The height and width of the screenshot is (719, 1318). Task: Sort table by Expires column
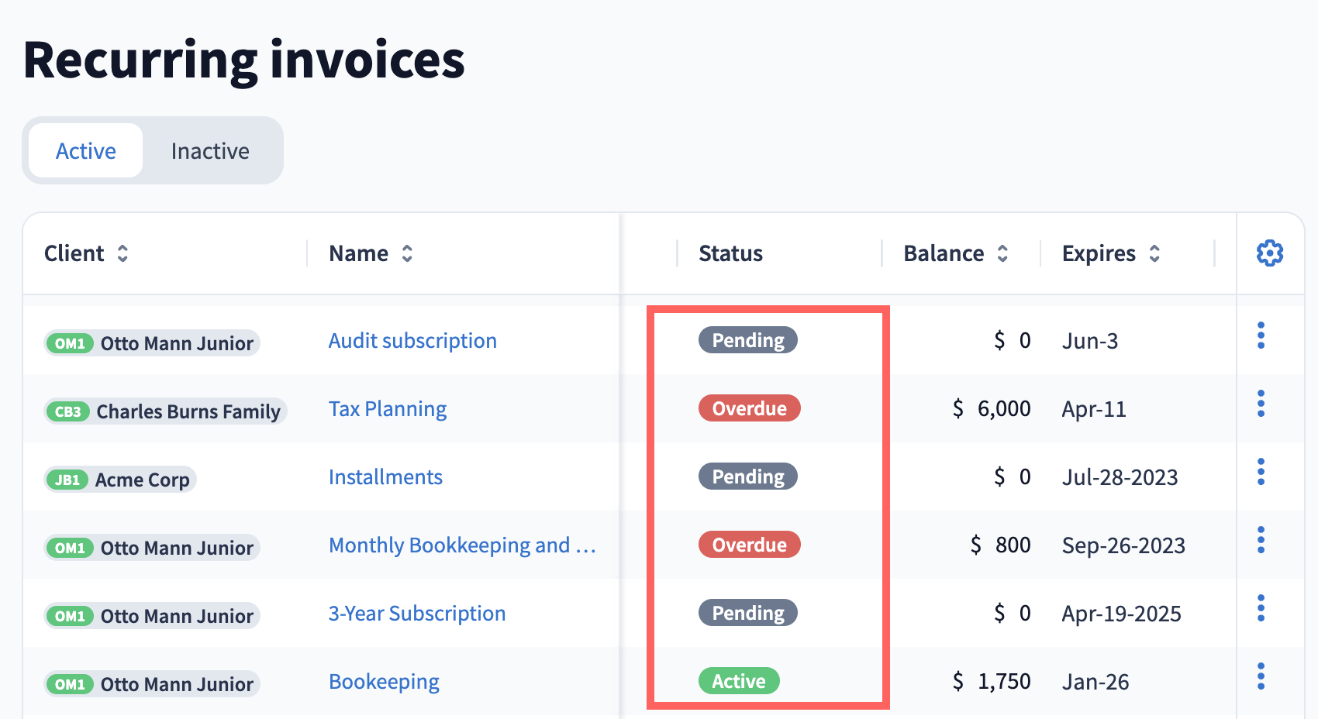[x=1154, y=253]
